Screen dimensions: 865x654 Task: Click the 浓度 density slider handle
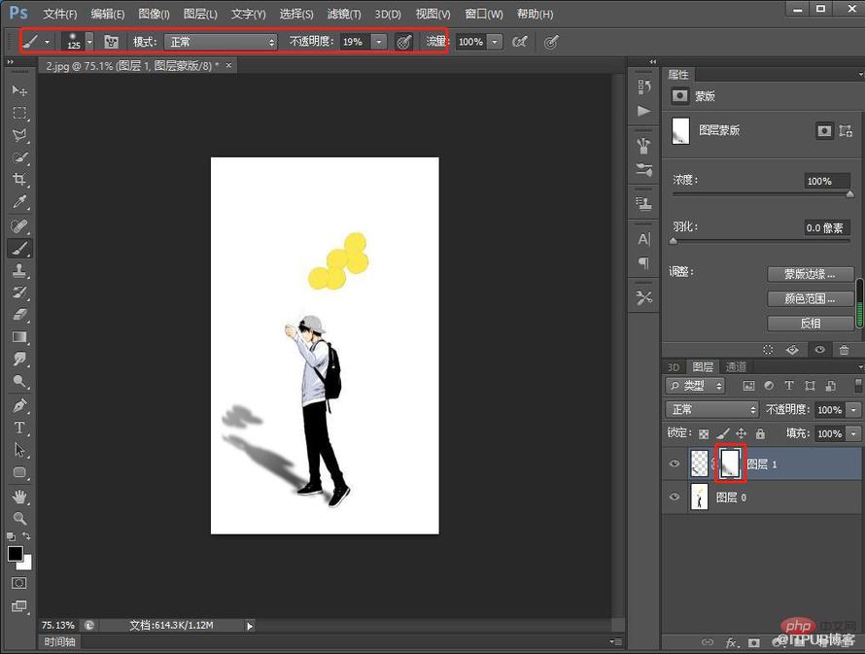pyautogui.click(x=849, y=194)
